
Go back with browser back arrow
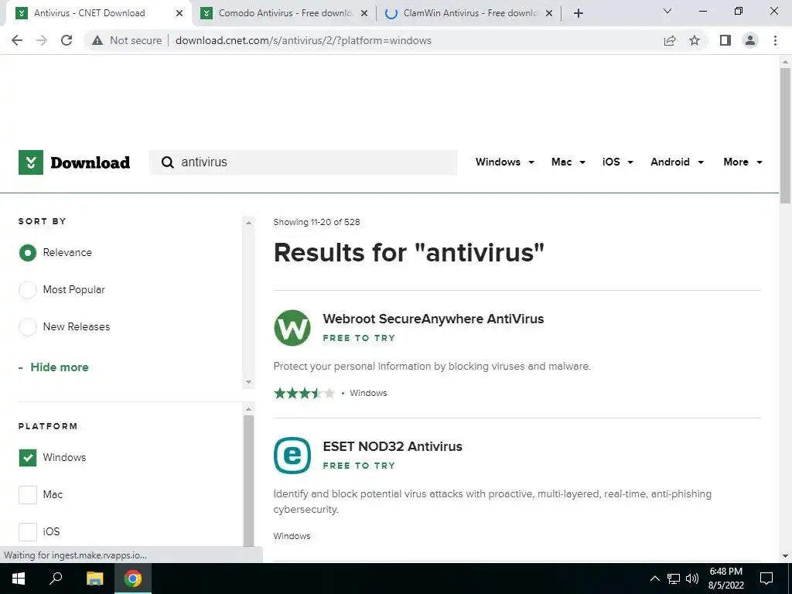[x=17, y=40]
